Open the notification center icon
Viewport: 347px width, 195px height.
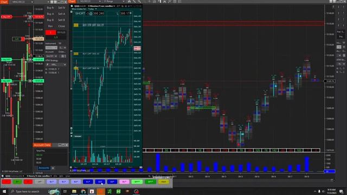(x=342, y=191)
